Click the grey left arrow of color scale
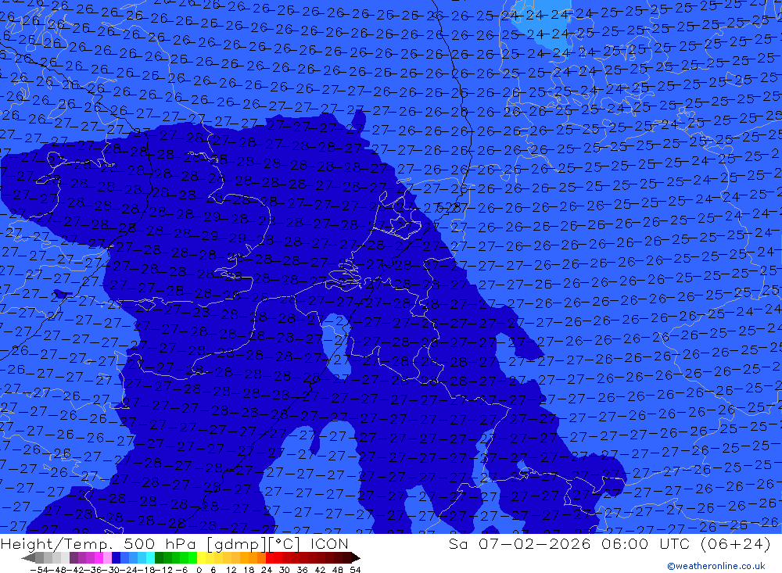 click(28, 558)
